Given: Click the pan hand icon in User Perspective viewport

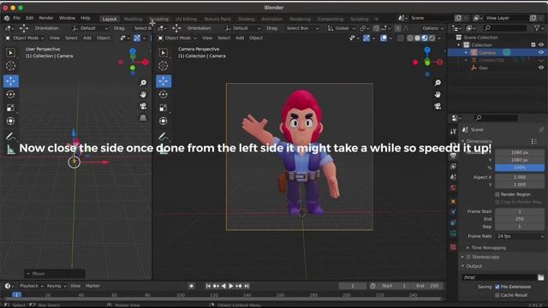Looking at the screenshot, I should click(143, 95).
